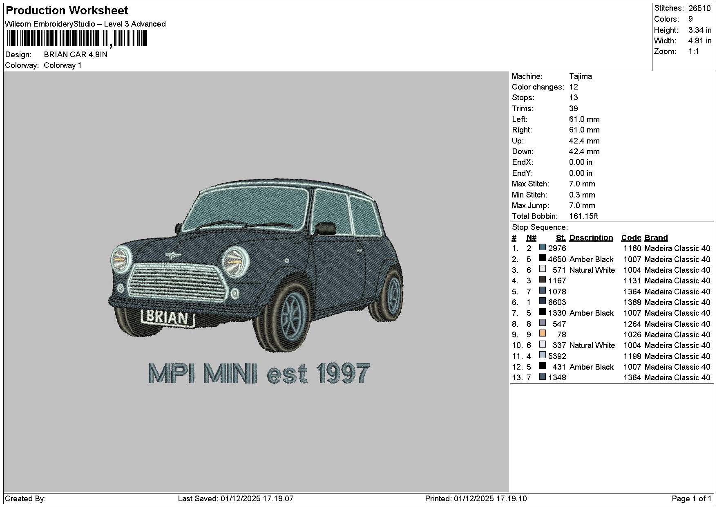Click 'Amber Black' in stop 7 row
717x507 pixels.
click(x=591, y=313)
